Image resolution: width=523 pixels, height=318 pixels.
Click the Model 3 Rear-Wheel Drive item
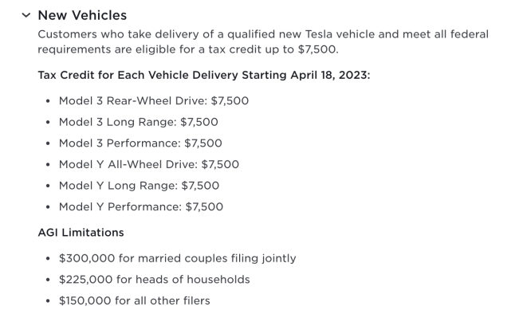point(154,100)
